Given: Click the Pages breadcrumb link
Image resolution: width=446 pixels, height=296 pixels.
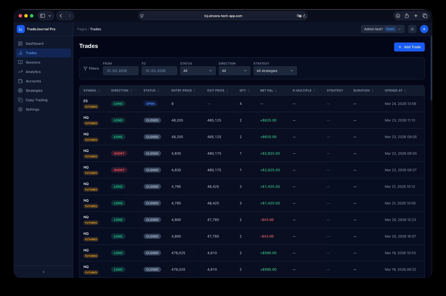Looking at the screenshot, I should [x=82, y=29].
